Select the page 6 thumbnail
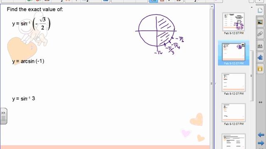Image resolution: width=266 pixels, height=149 pixels. pyautogui.click(x=234, y=52)
